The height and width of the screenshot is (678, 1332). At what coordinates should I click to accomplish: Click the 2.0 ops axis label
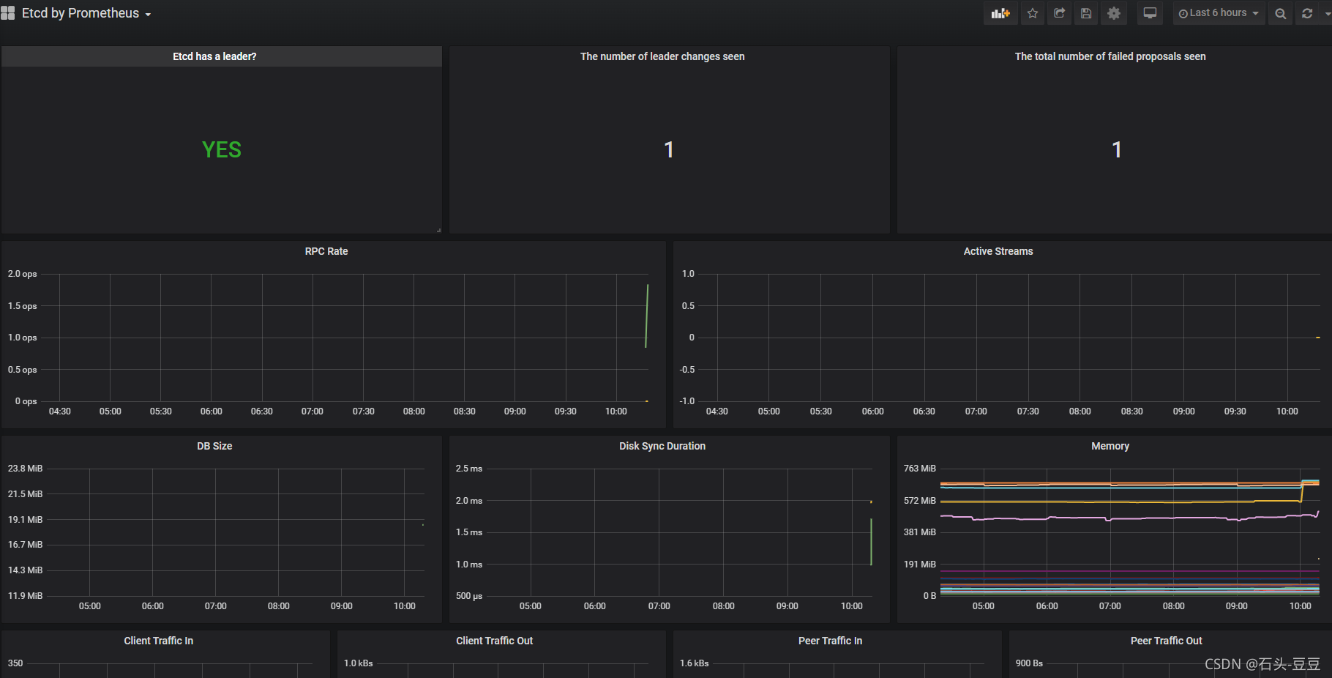pyautogui.click(x=23, y=274)
